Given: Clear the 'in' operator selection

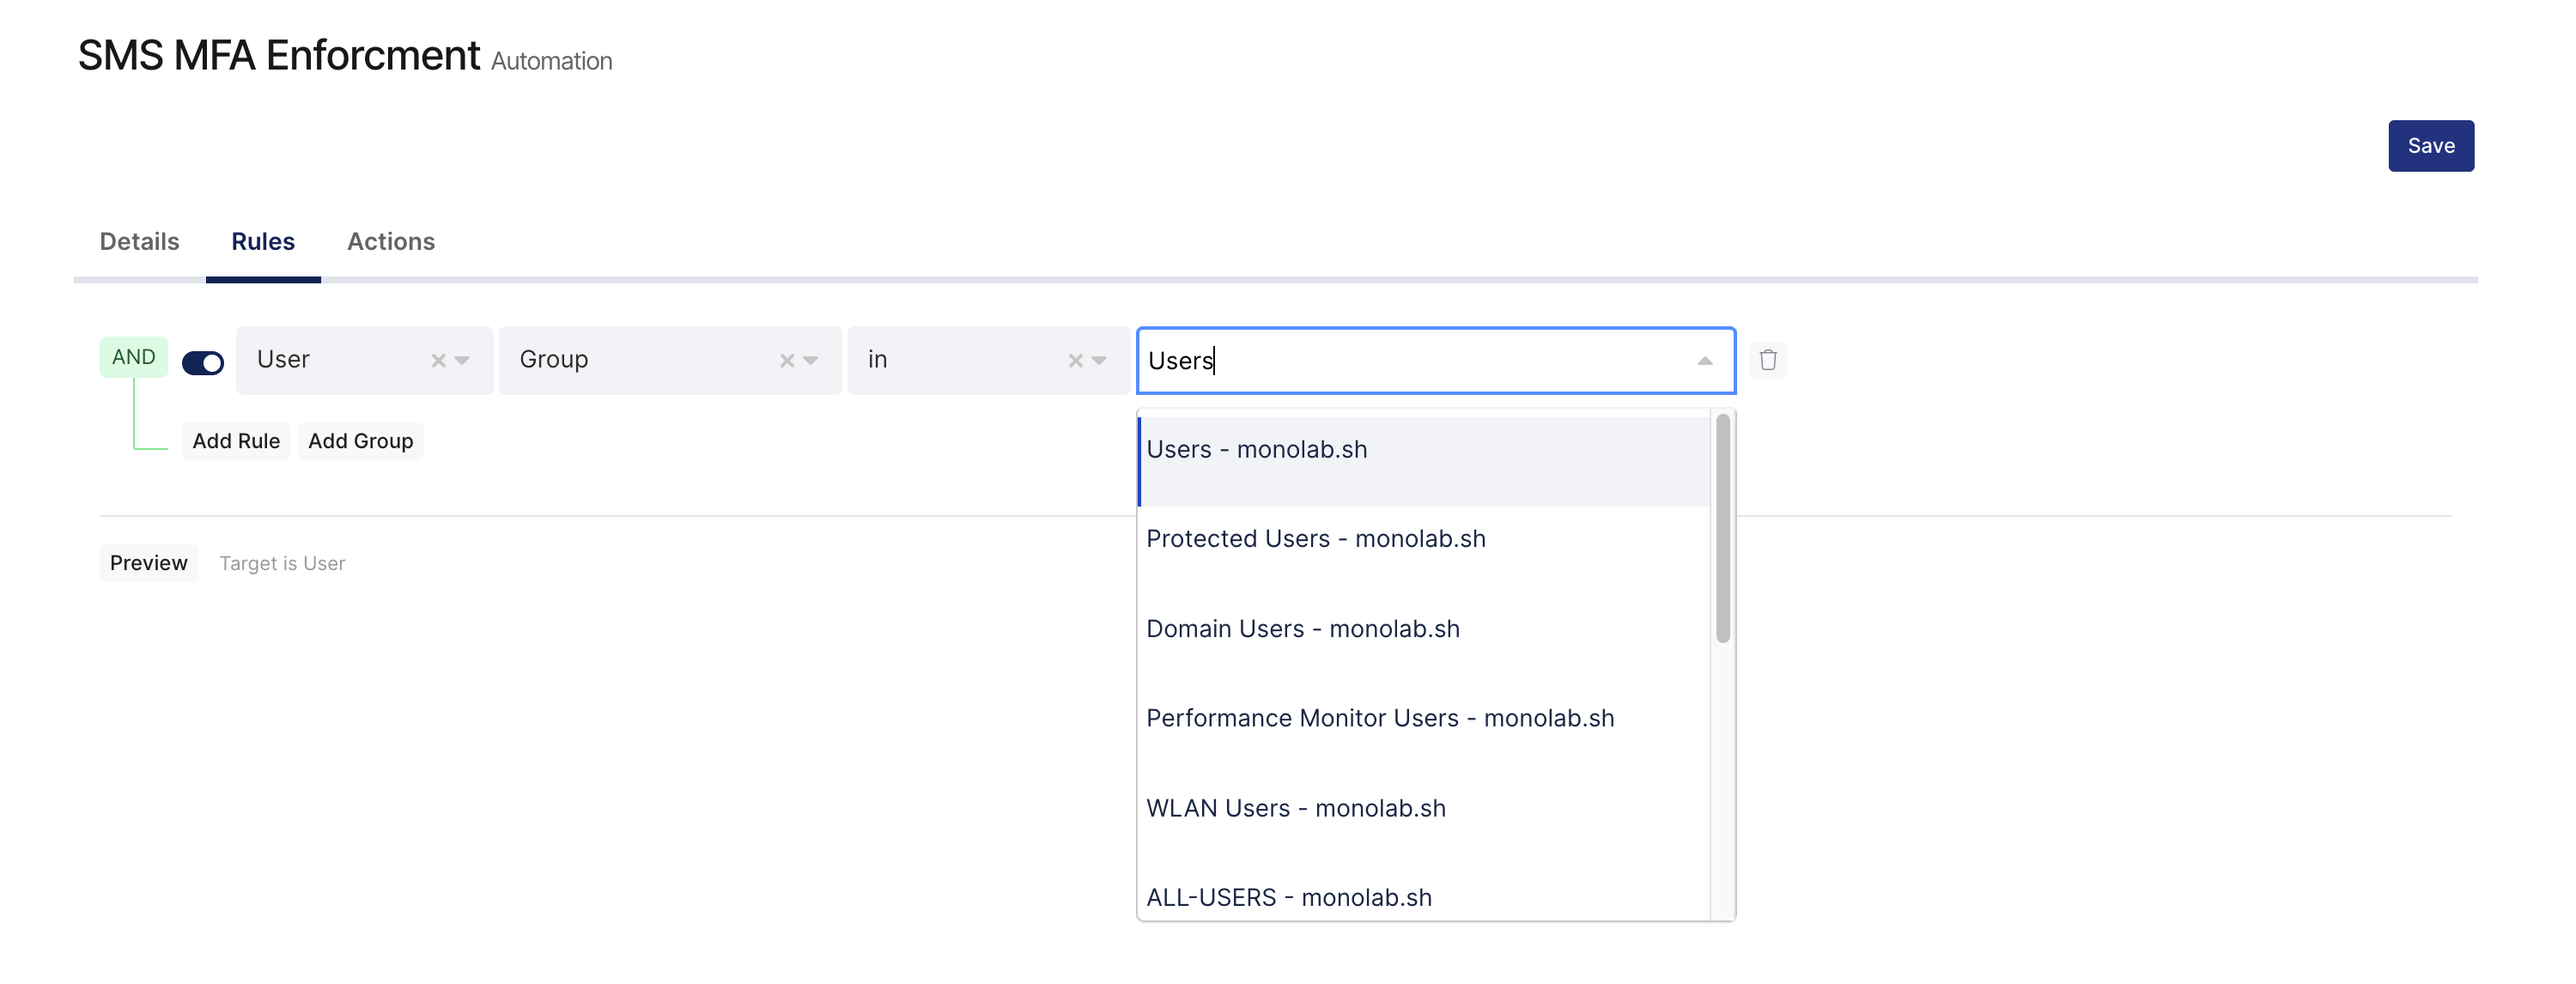Looking at the screenshot, I should (1075, 361).
